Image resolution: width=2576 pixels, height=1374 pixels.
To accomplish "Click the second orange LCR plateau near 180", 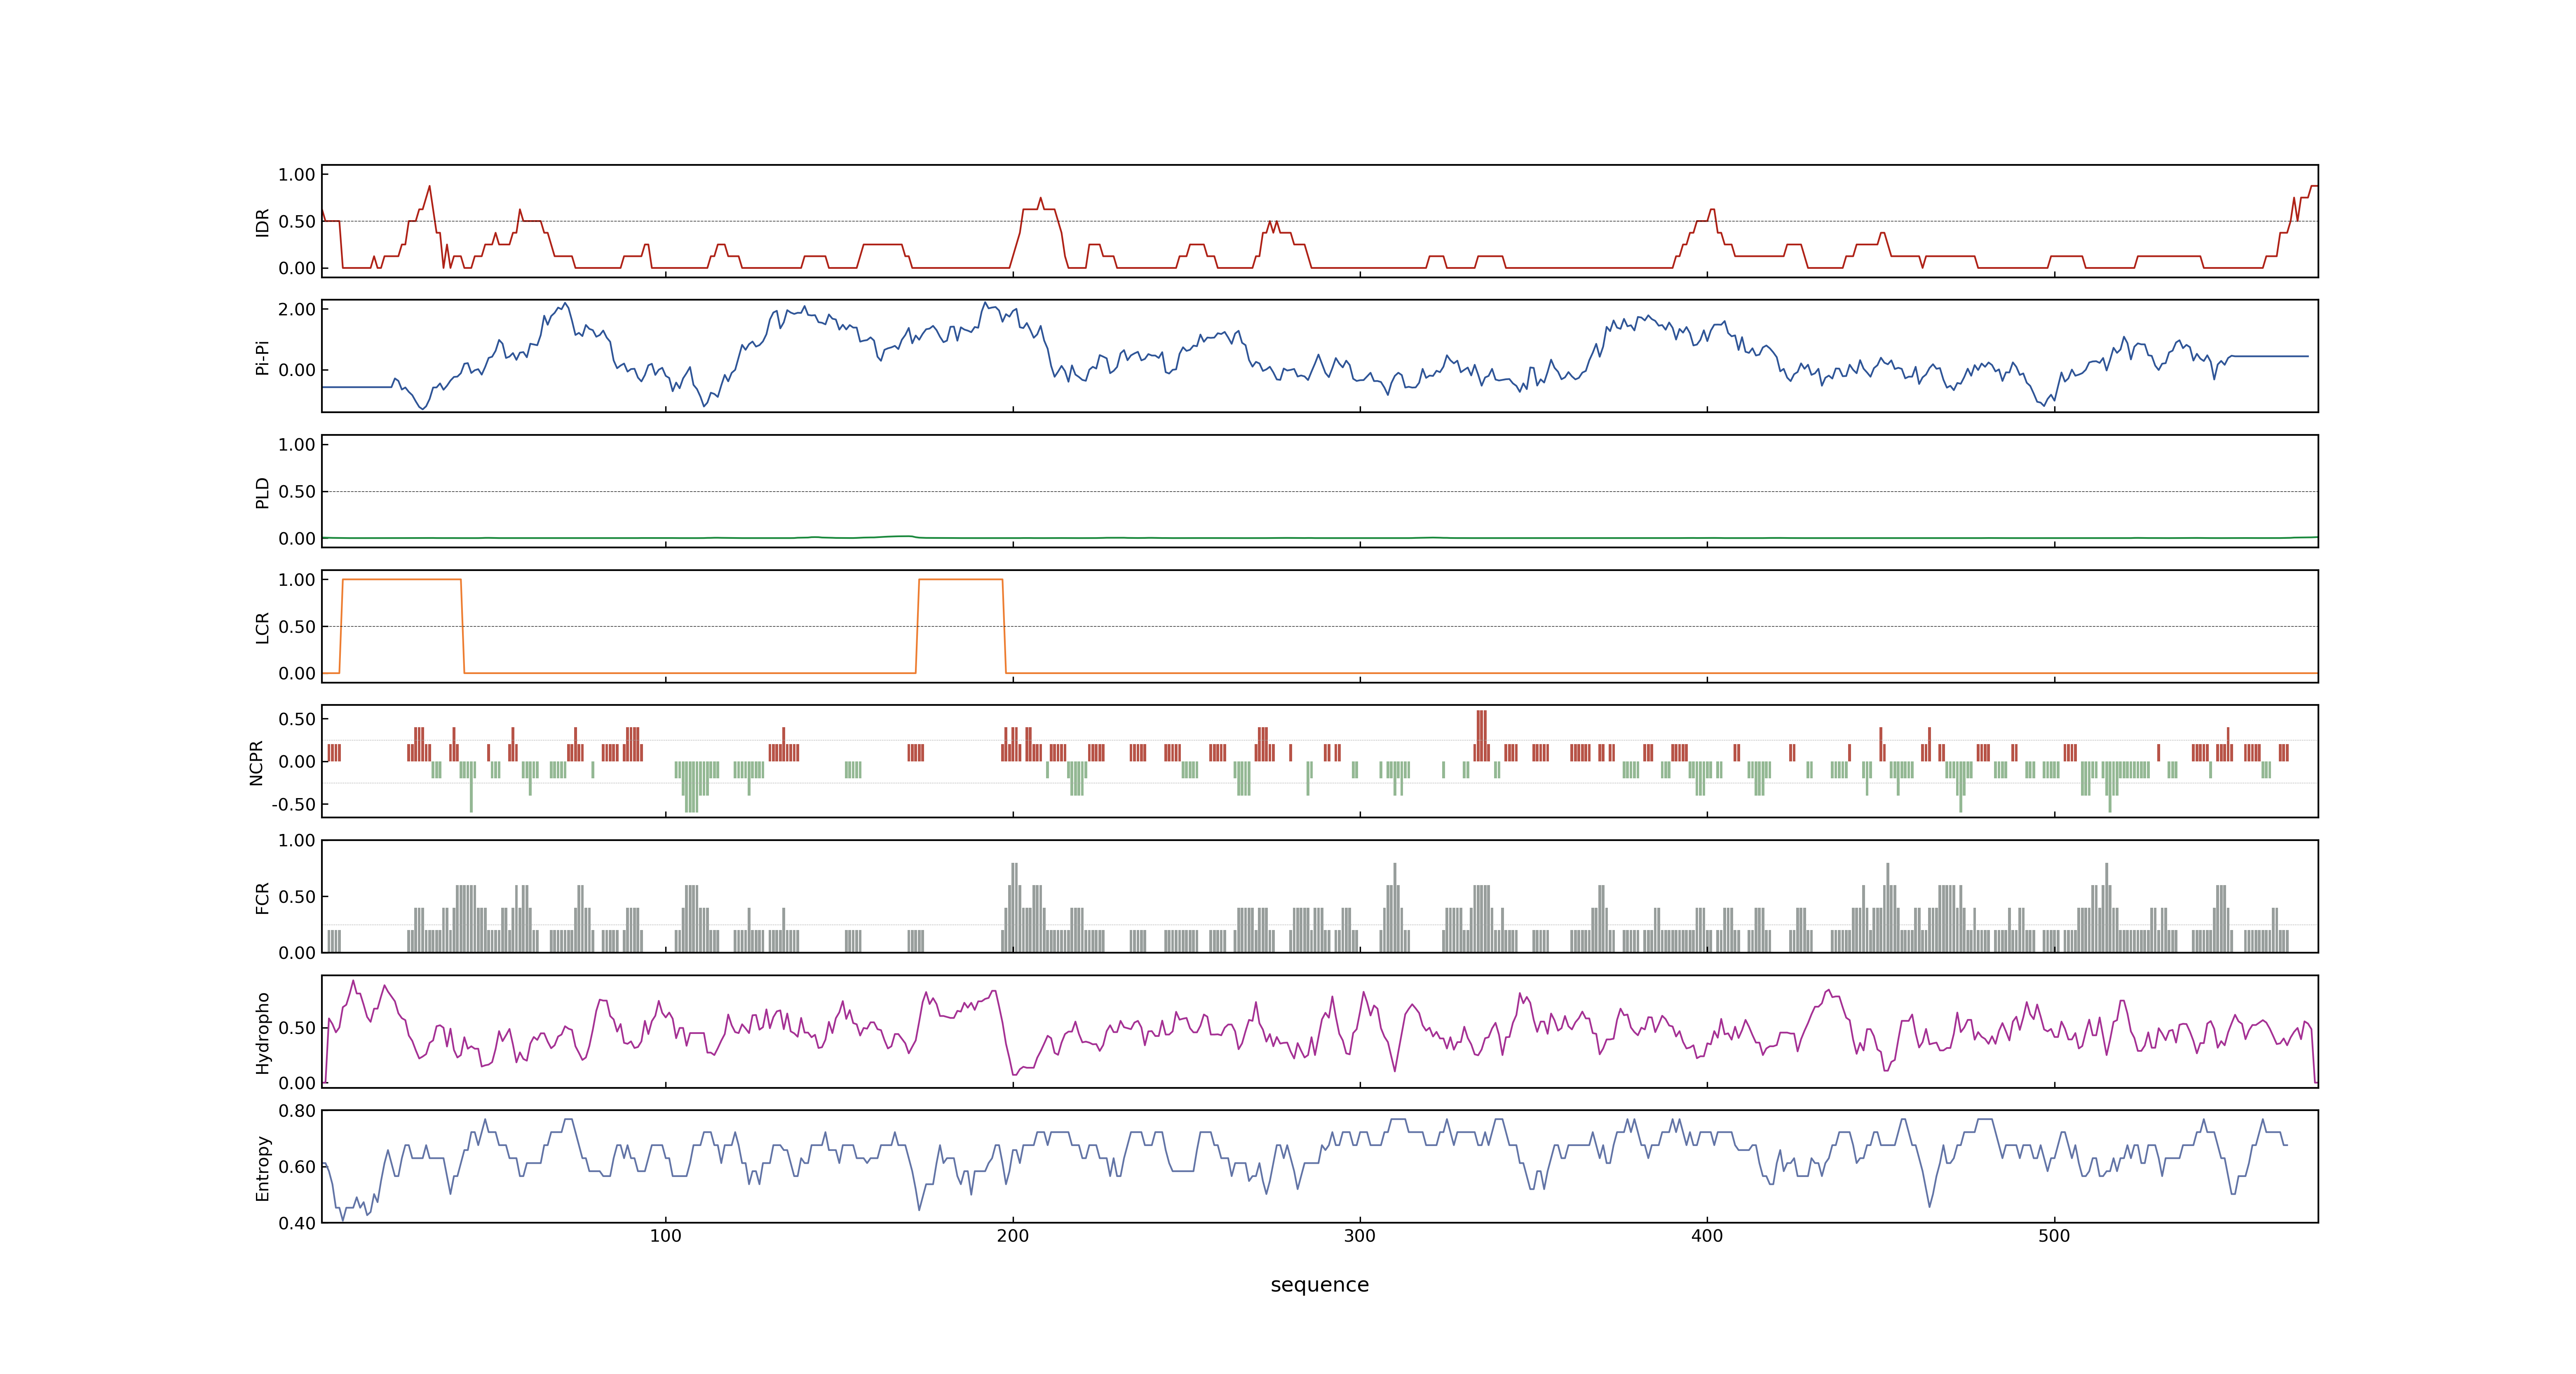I will [x=961, y=580].
